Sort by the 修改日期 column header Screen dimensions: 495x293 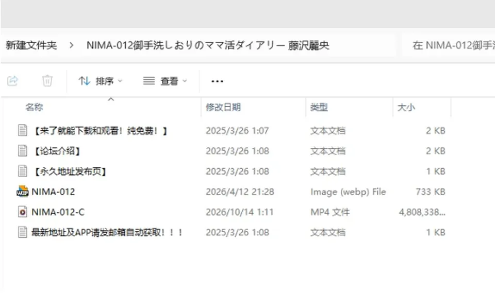[x=223, y=107]
